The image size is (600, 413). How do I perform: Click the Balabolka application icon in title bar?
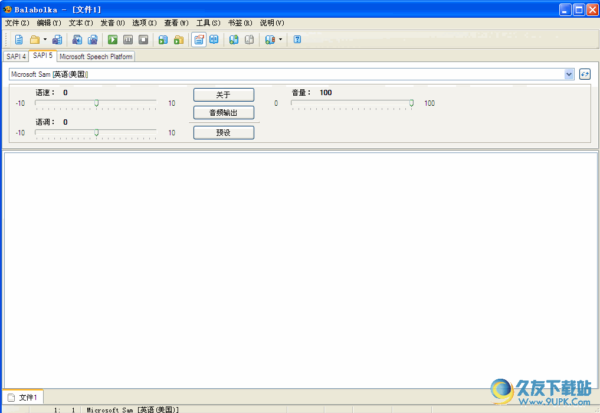coord(7,9)
